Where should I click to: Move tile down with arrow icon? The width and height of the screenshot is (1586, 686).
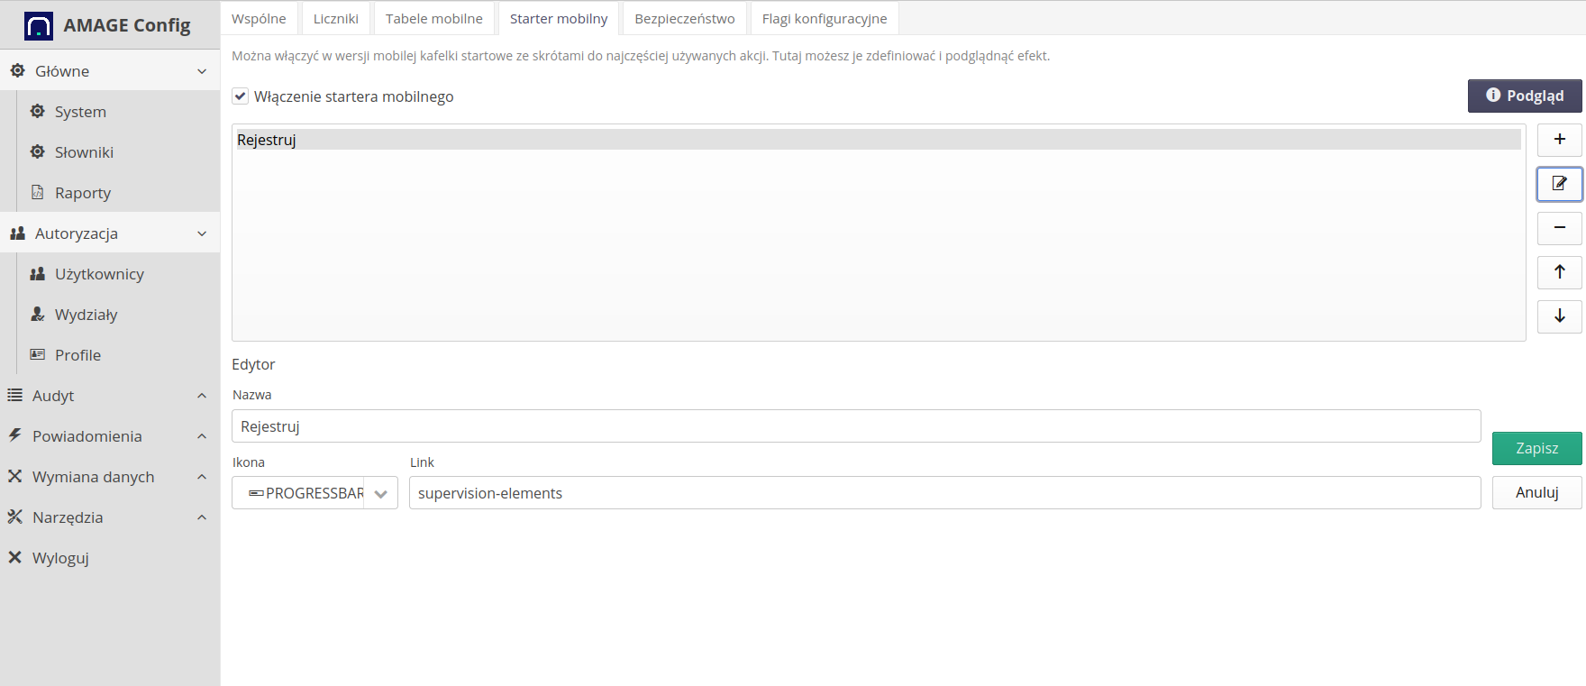[1559, 316]
